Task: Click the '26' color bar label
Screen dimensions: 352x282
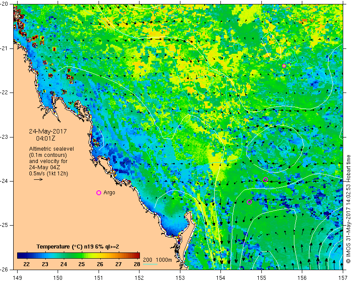Action: (x=100, y=264)
